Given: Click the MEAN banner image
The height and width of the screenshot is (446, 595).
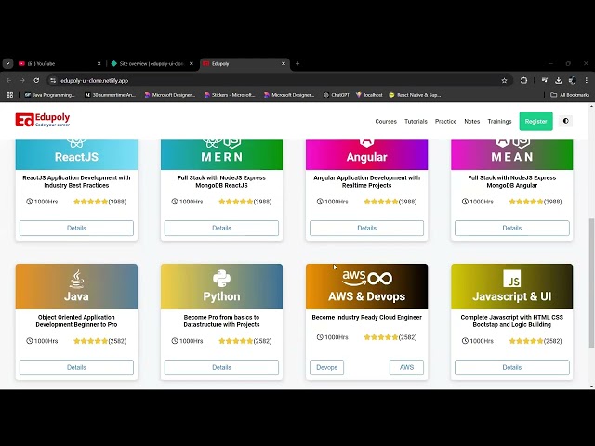Looking at the screenshot, I should pos(512,154).
